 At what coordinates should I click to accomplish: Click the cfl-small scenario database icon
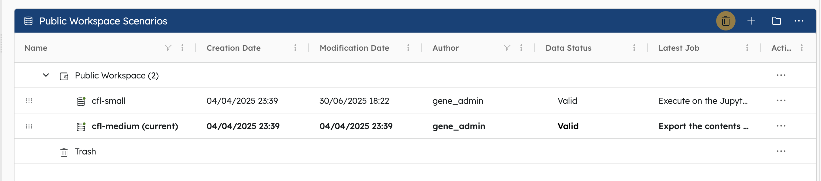click(81, 101)
